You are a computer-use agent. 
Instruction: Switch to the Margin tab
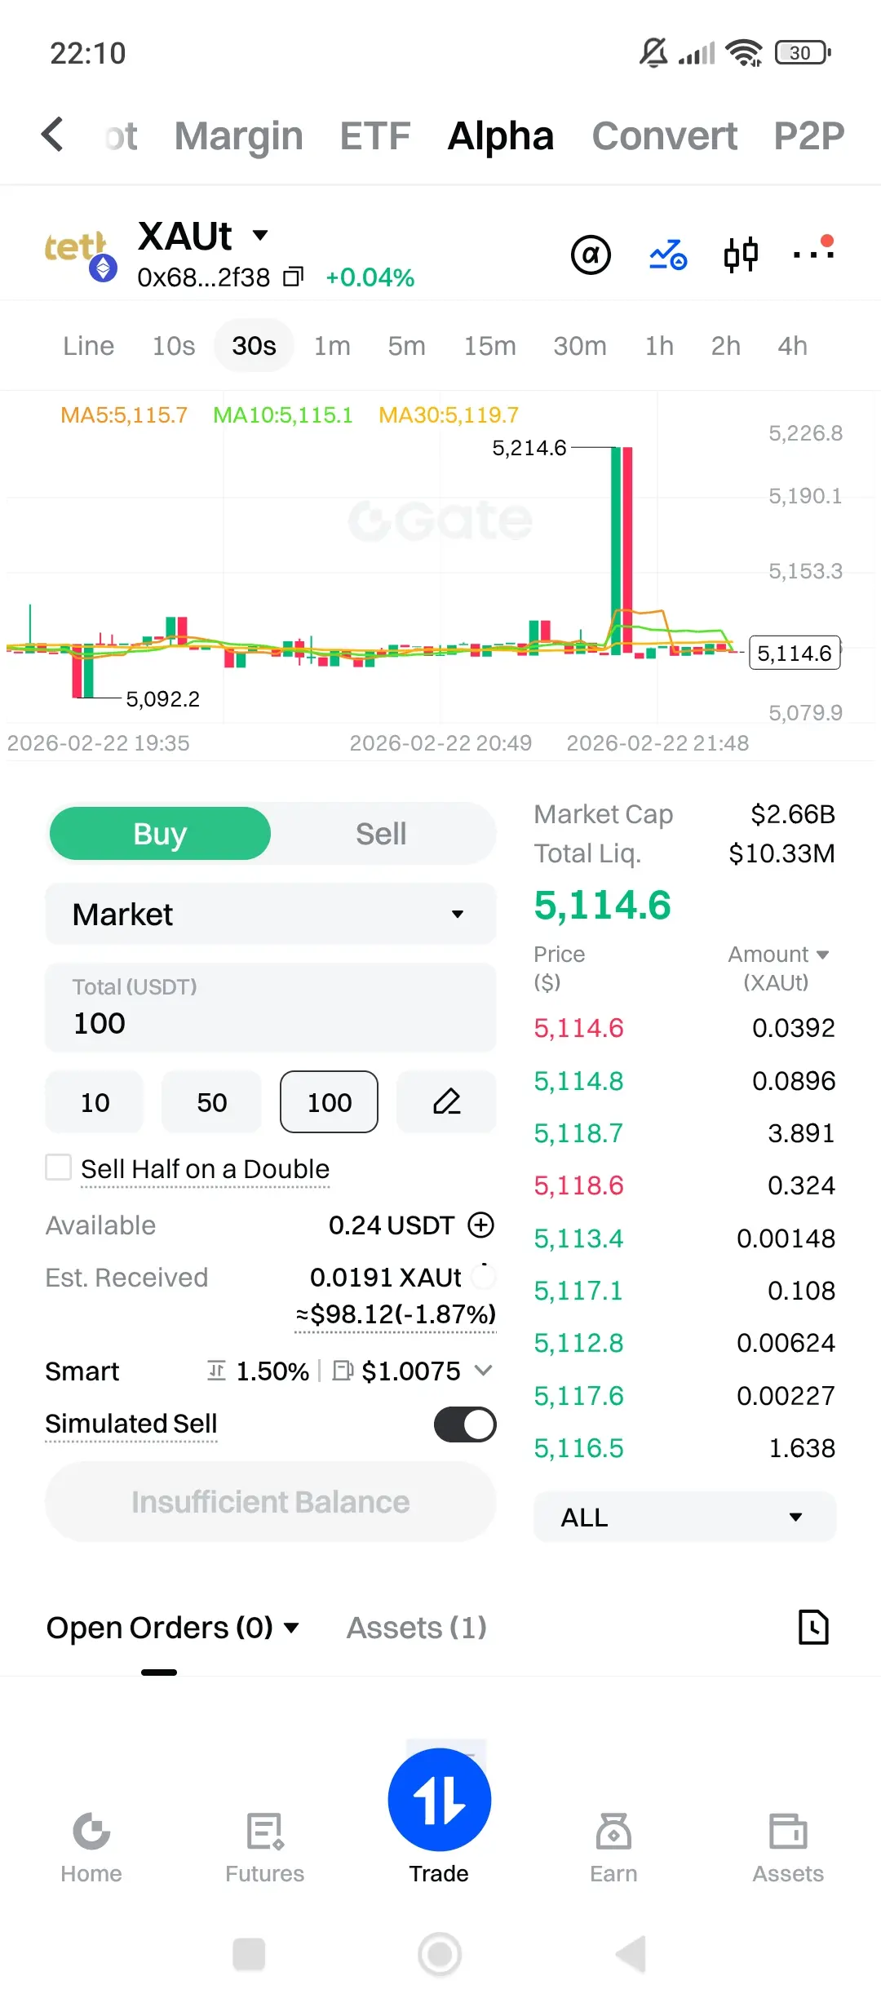(239, 135)
